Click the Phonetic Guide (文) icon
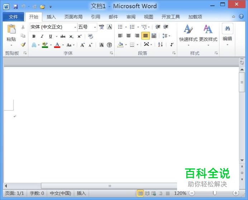This screenshot has height=200, width=248. (101, 27)
